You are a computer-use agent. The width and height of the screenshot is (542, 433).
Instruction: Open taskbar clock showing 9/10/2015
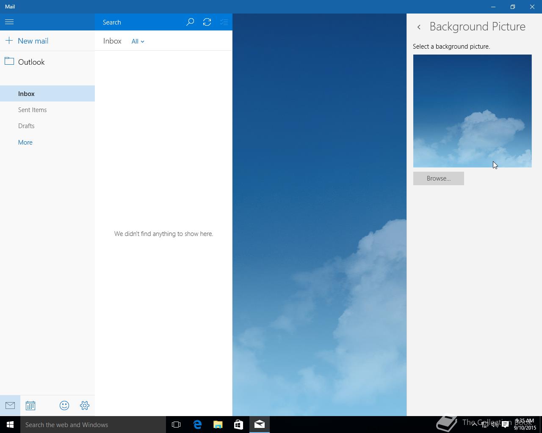point(525,425)
